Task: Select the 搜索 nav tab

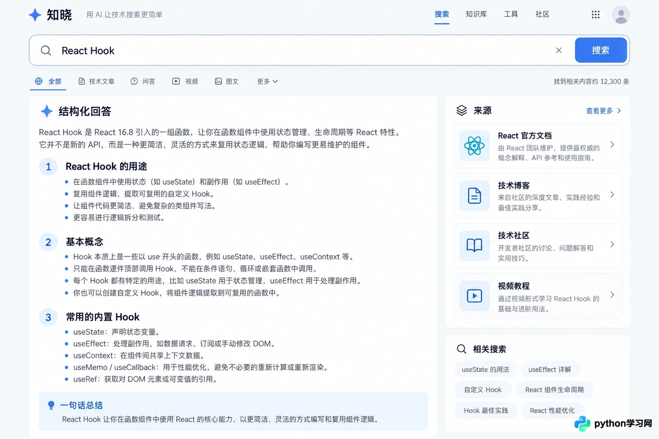Action: point(442,14)
